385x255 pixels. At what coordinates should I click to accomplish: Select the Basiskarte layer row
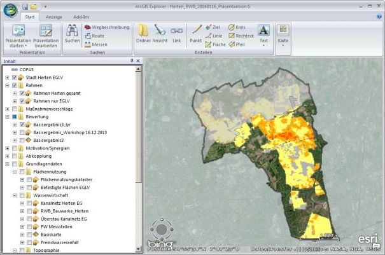(x=51, y=235)
